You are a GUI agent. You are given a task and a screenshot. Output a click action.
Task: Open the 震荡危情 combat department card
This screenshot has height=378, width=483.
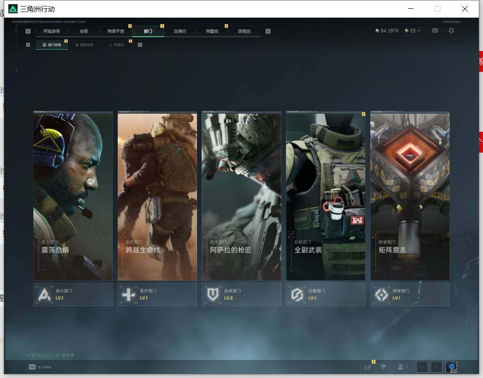(73, 197)
